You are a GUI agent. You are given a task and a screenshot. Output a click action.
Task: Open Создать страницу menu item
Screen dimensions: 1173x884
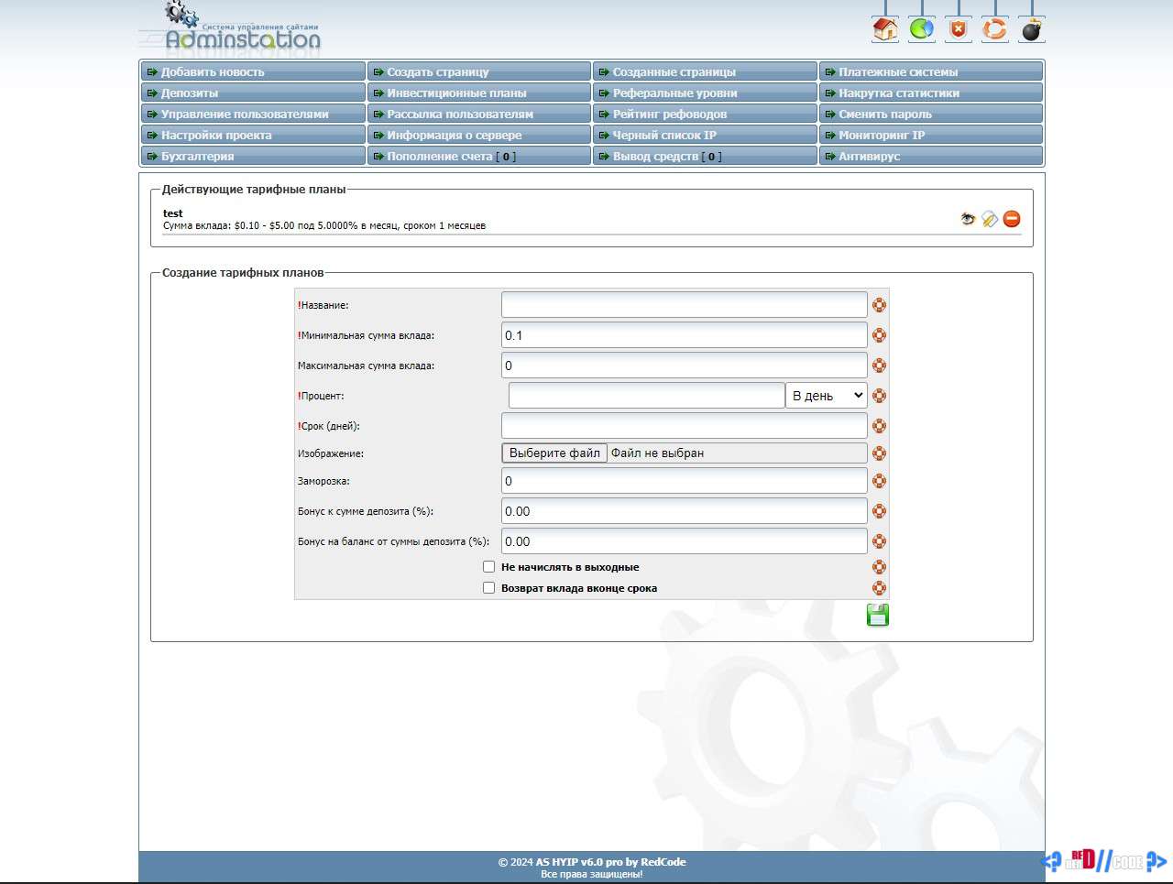(x=479, y=71)
